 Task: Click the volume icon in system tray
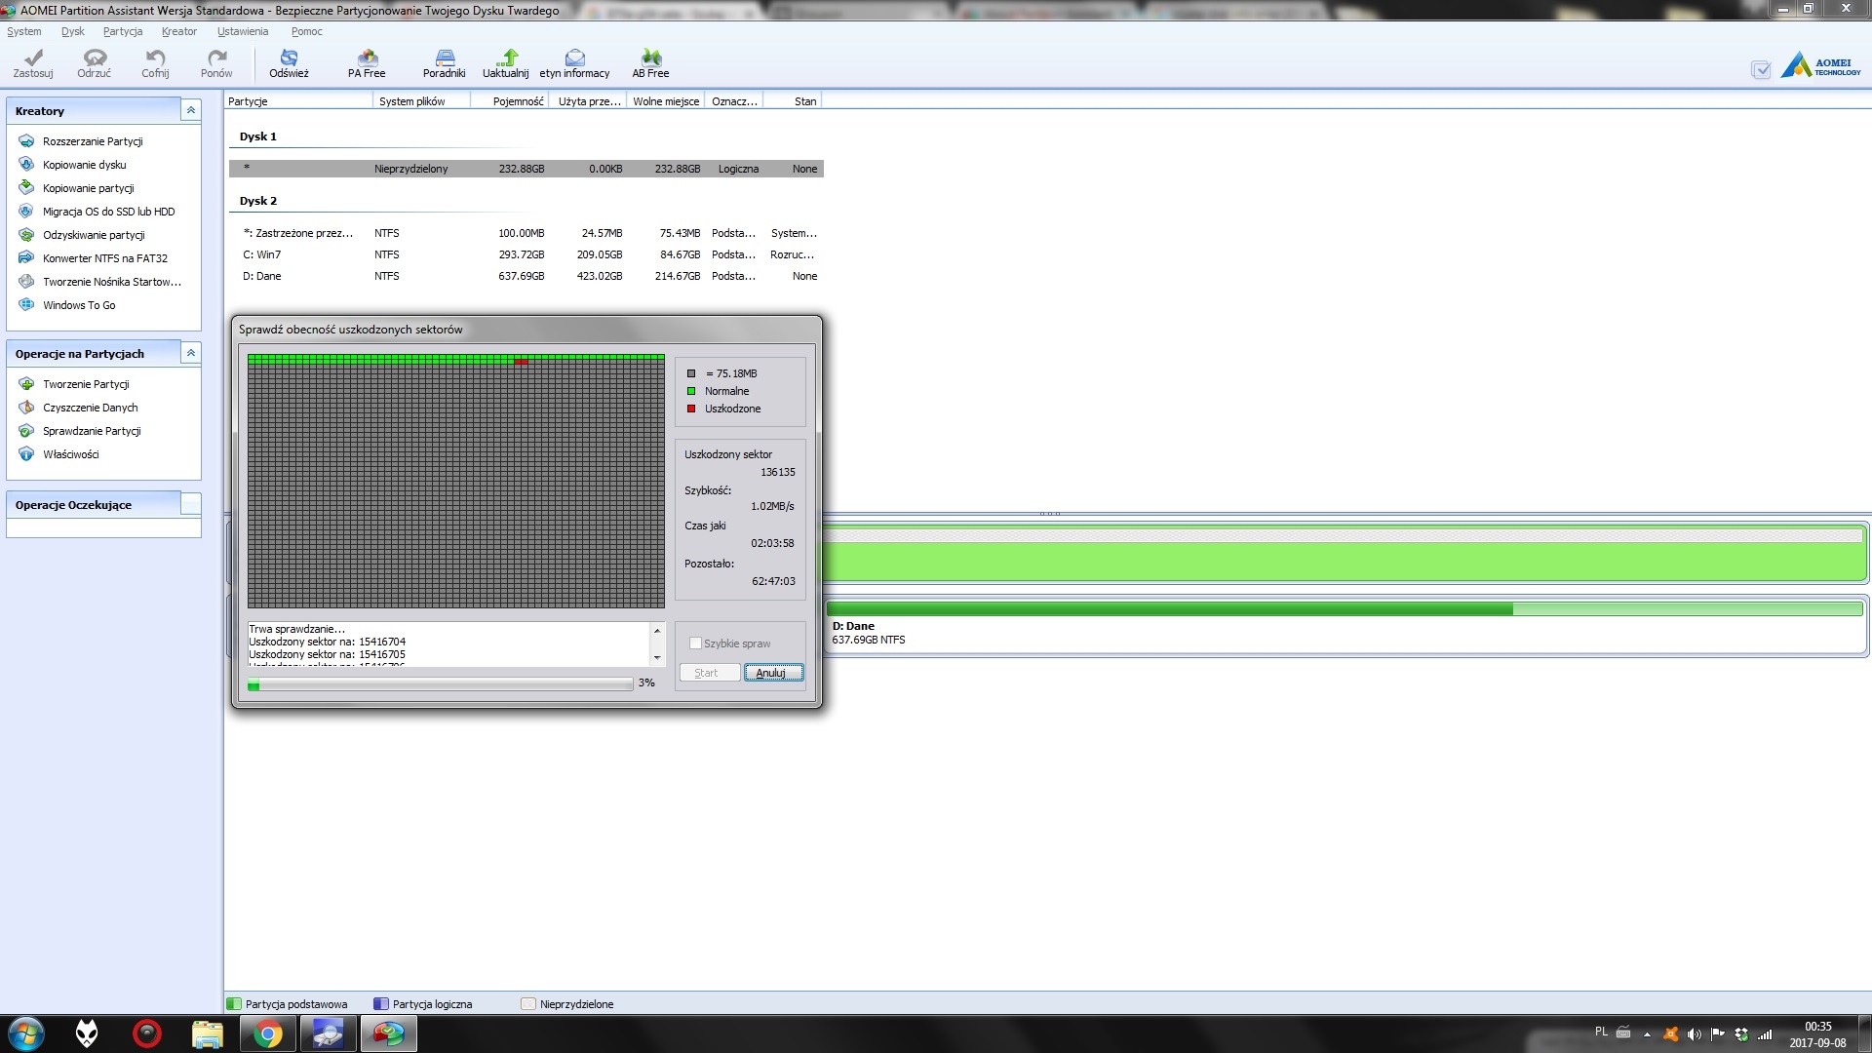pyautogui.click(x=1695, y=1034)
